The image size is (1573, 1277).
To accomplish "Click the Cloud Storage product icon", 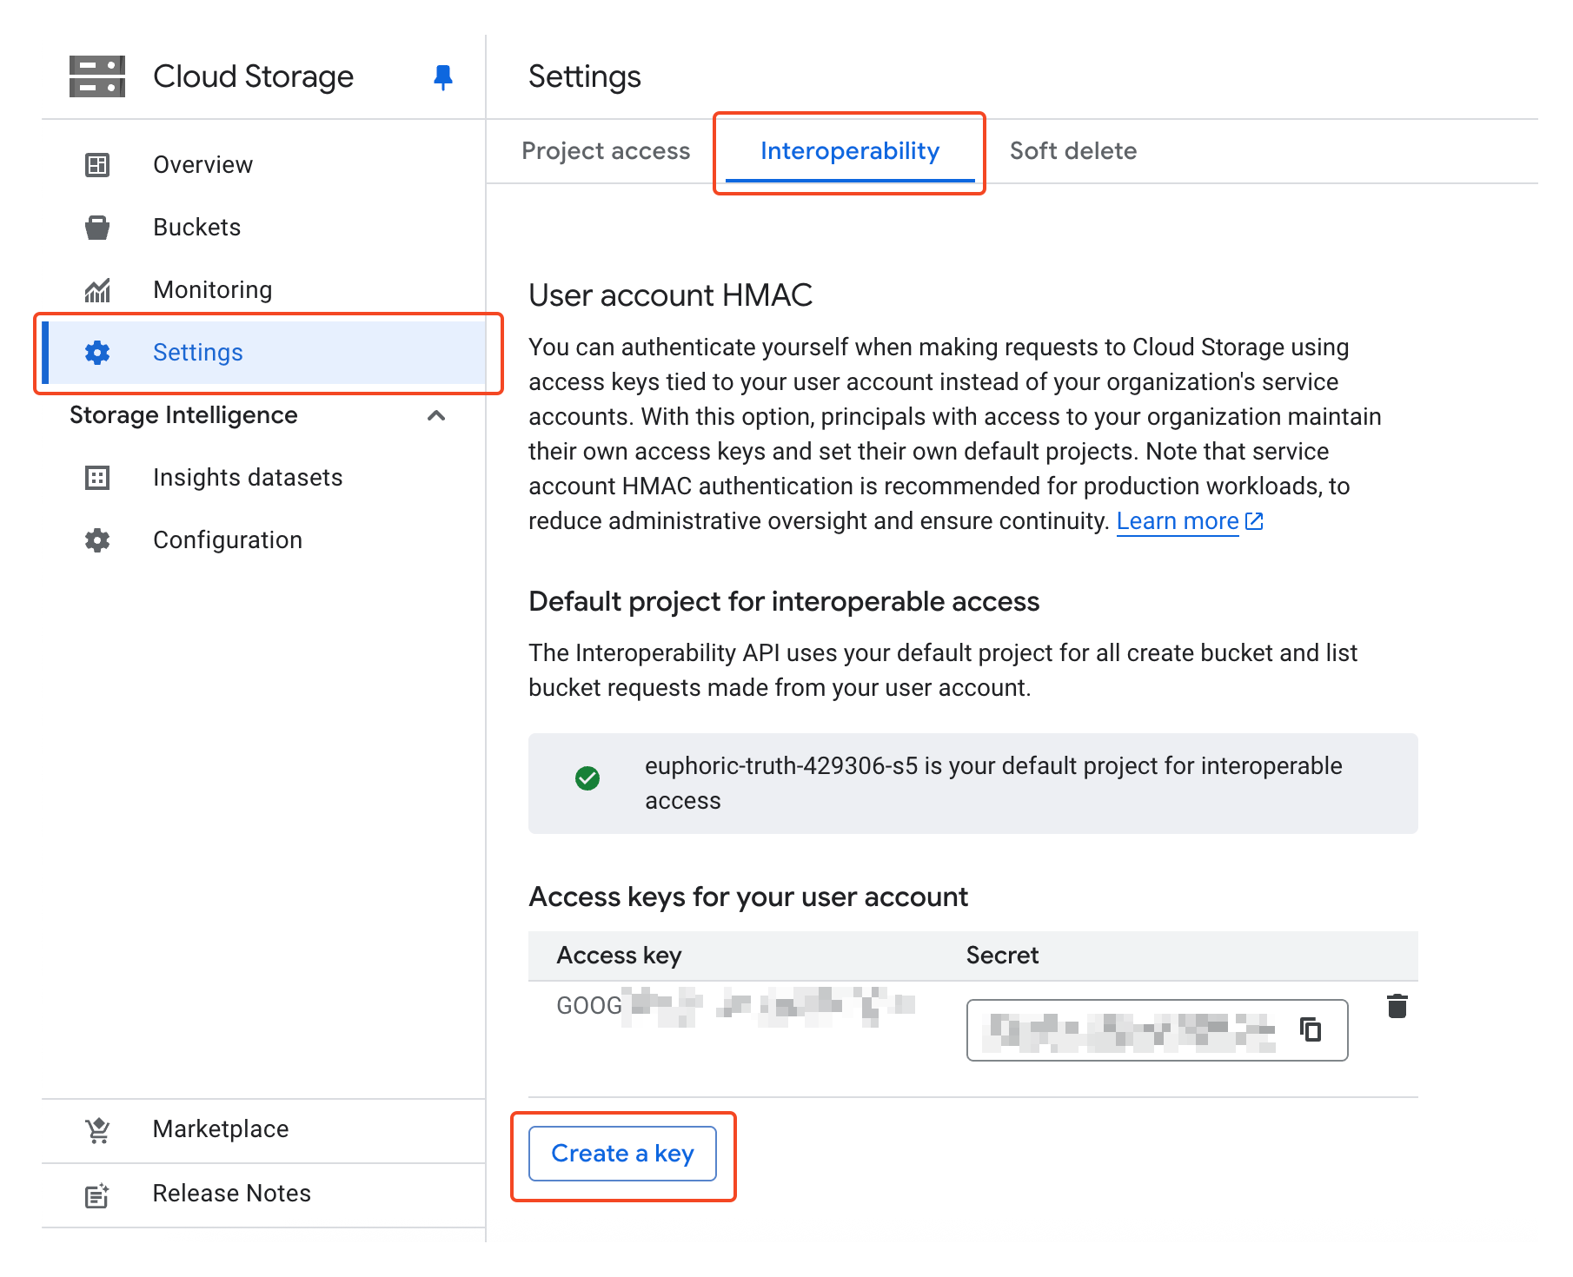I will pos(97,76).
